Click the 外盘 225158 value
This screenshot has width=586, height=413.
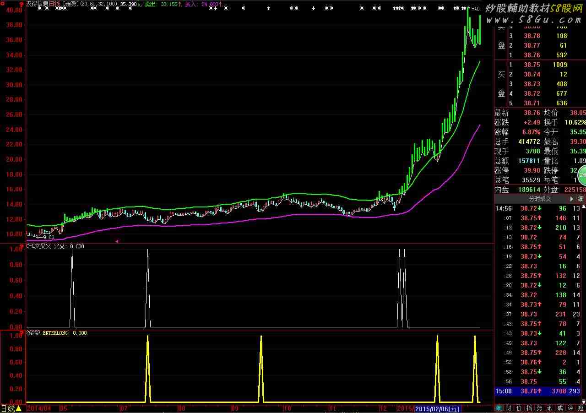click(576, 190)
